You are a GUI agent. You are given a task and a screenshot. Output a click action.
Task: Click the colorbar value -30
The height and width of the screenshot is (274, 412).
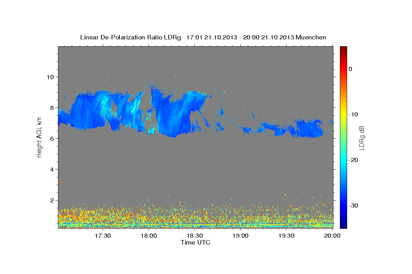click(354, 206)
